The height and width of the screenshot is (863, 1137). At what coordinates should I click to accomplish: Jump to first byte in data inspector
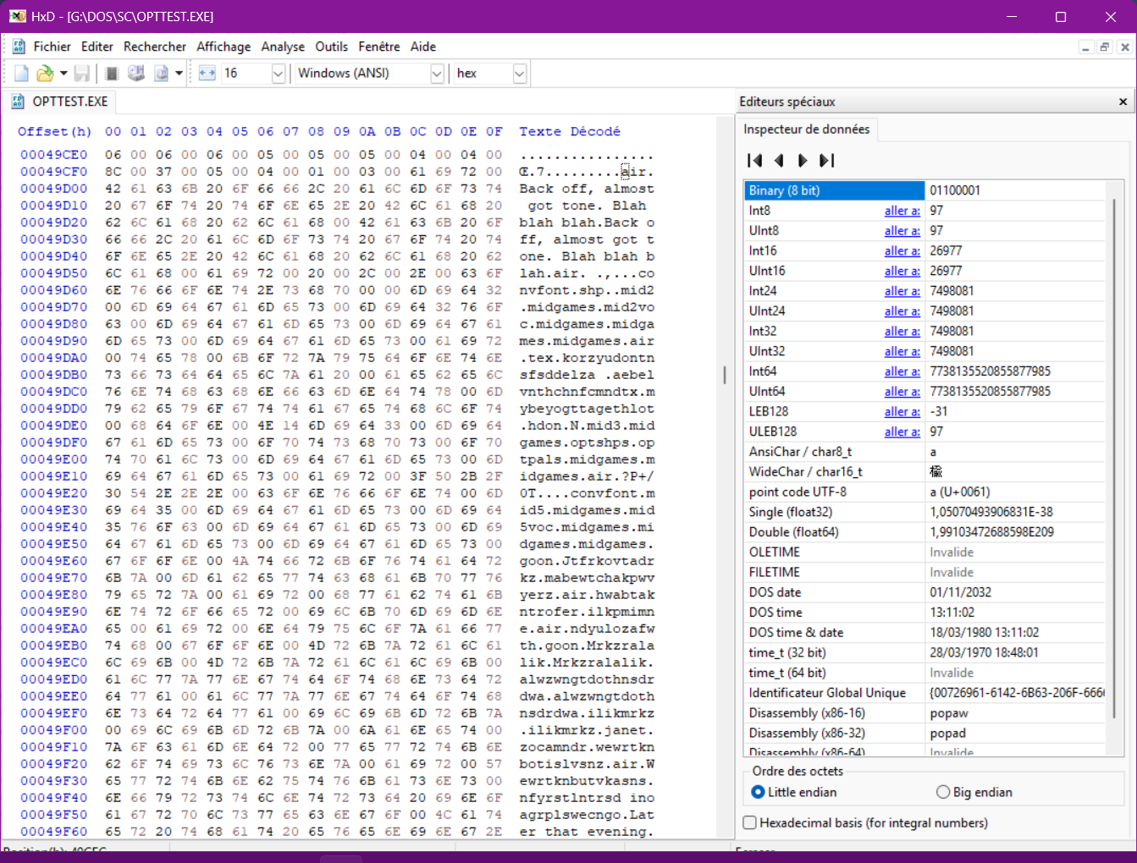[x=755, y=160]
